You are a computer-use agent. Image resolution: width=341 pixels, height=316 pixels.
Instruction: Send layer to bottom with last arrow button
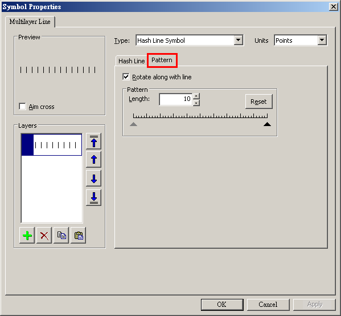[94, 198]
